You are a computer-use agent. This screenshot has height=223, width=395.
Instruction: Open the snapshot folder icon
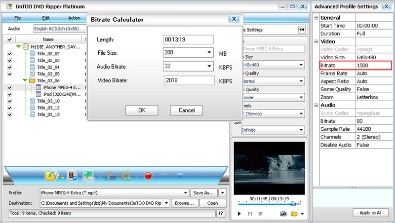tap(294, 214)
